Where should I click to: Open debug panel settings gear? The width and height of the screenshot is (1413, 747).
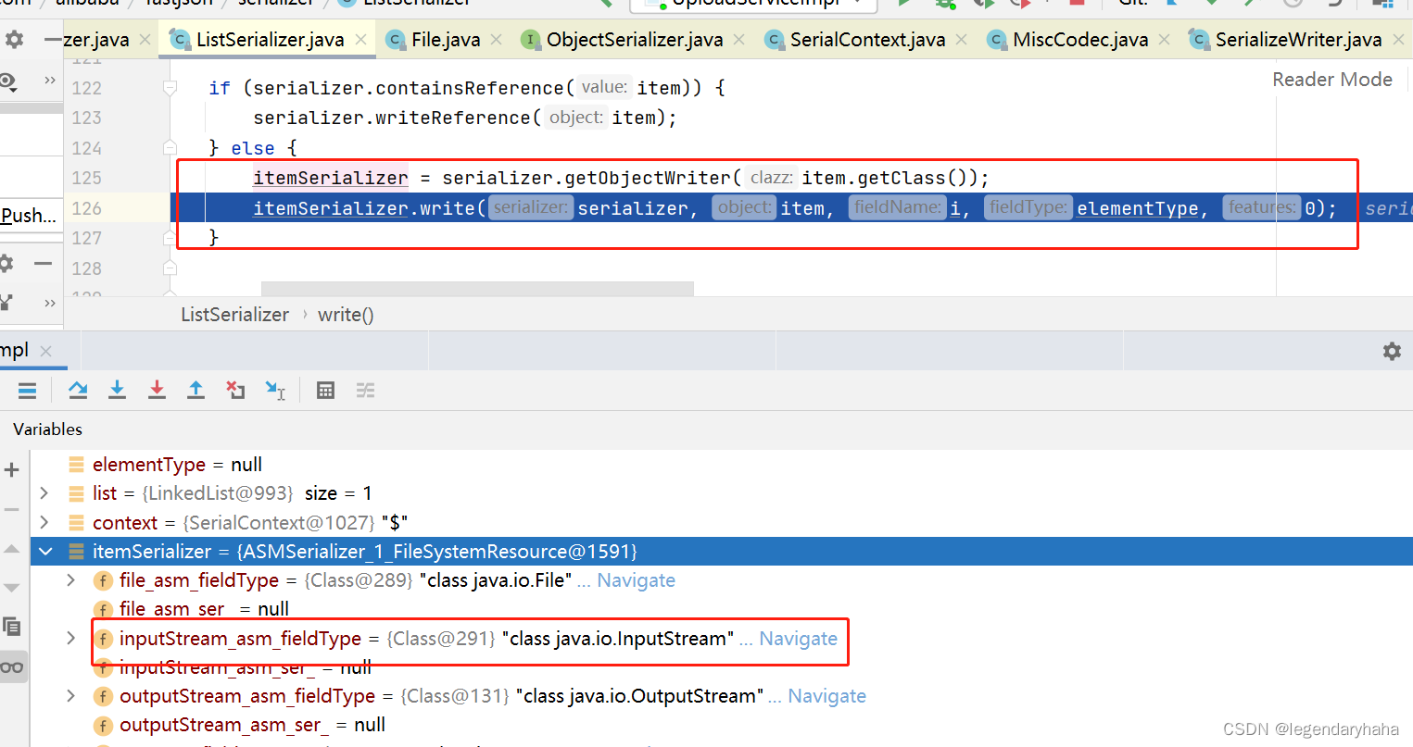(x=1392, y=351)
